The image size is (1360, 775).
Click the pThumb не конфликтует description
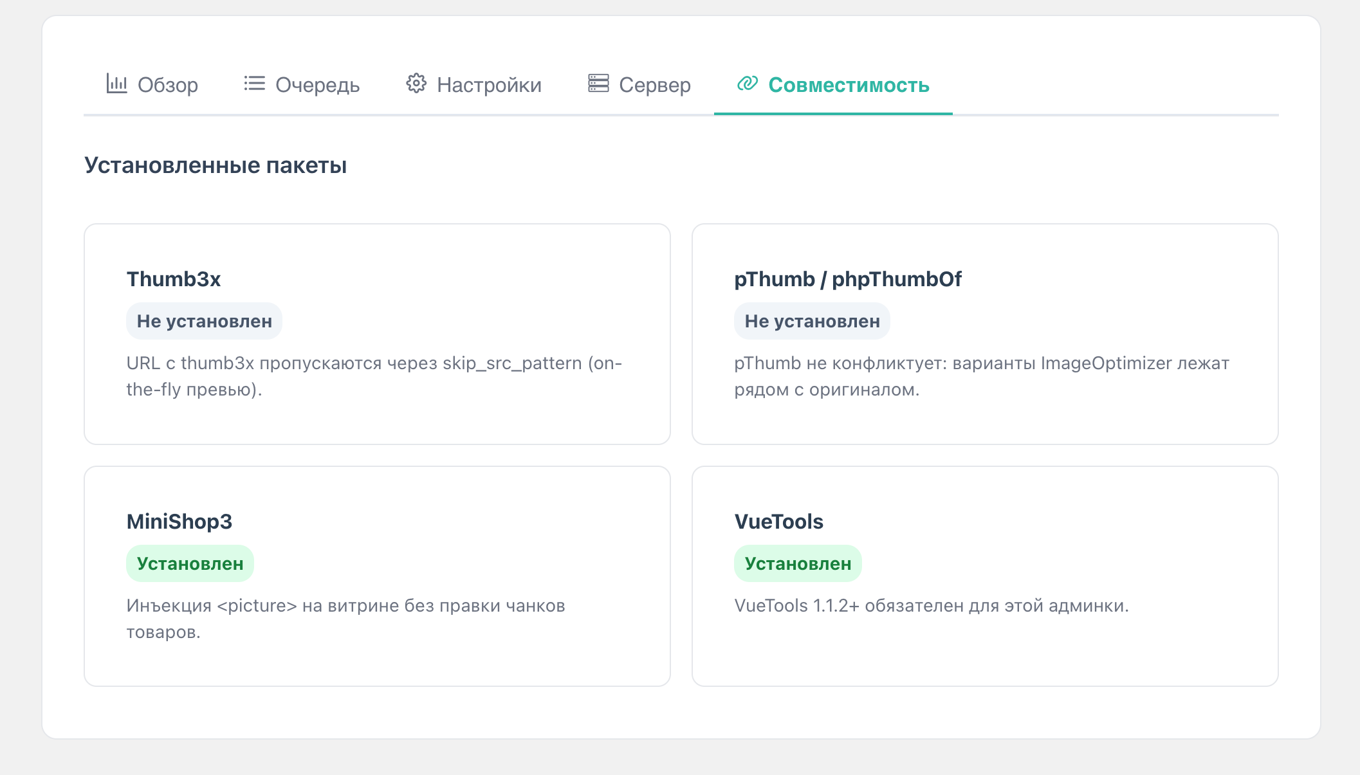982,376
